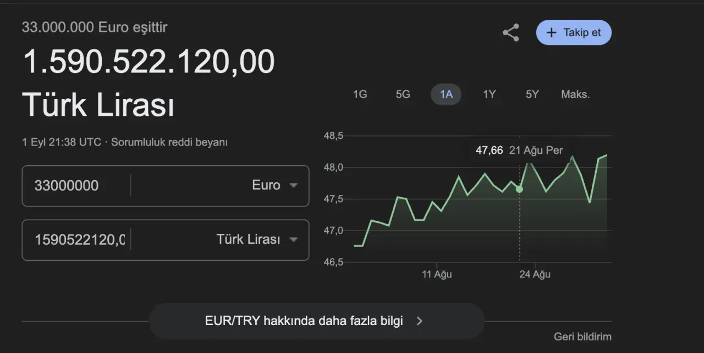The image size is (704, 353).
Task: Click the chevron next to EUR/TRY info
Action: click(x=420, y=321)
